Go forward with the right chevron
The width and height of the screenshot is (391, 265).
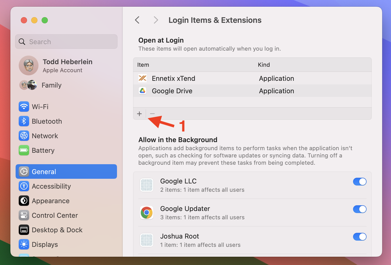tap(156, 20)
